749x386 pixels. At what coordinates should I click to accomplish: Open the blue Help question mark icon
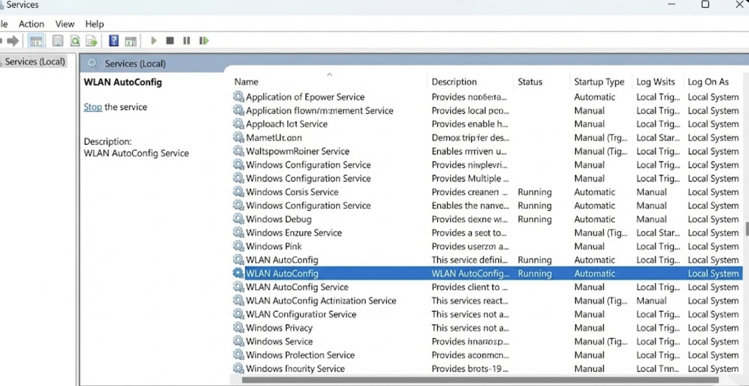pos(114,41)
